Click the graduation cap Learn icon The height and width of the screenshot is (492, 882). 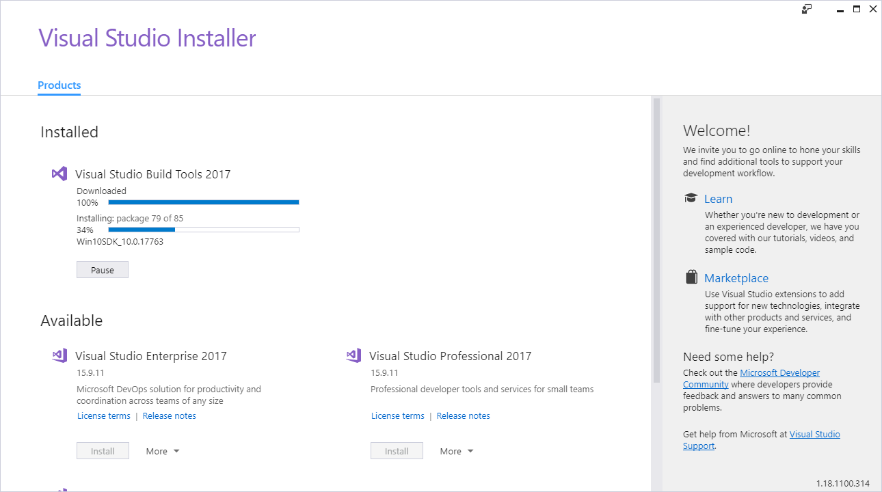click(x=691, y=198)
